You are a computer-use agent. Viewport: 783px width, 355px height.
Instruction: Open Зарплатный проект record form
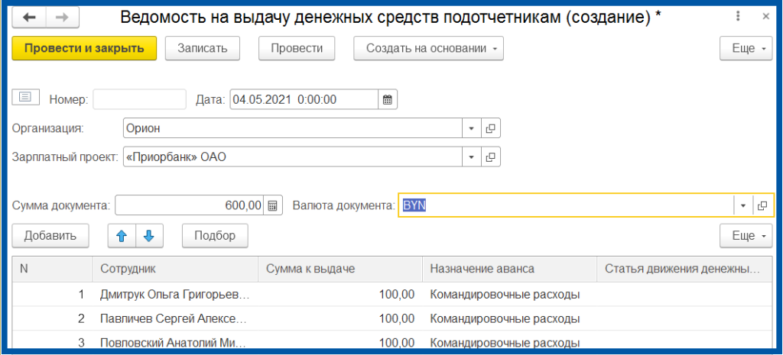[491, 157]
